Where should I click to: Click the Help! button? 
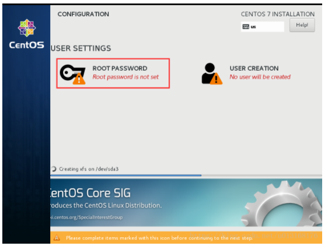(302, 25)
